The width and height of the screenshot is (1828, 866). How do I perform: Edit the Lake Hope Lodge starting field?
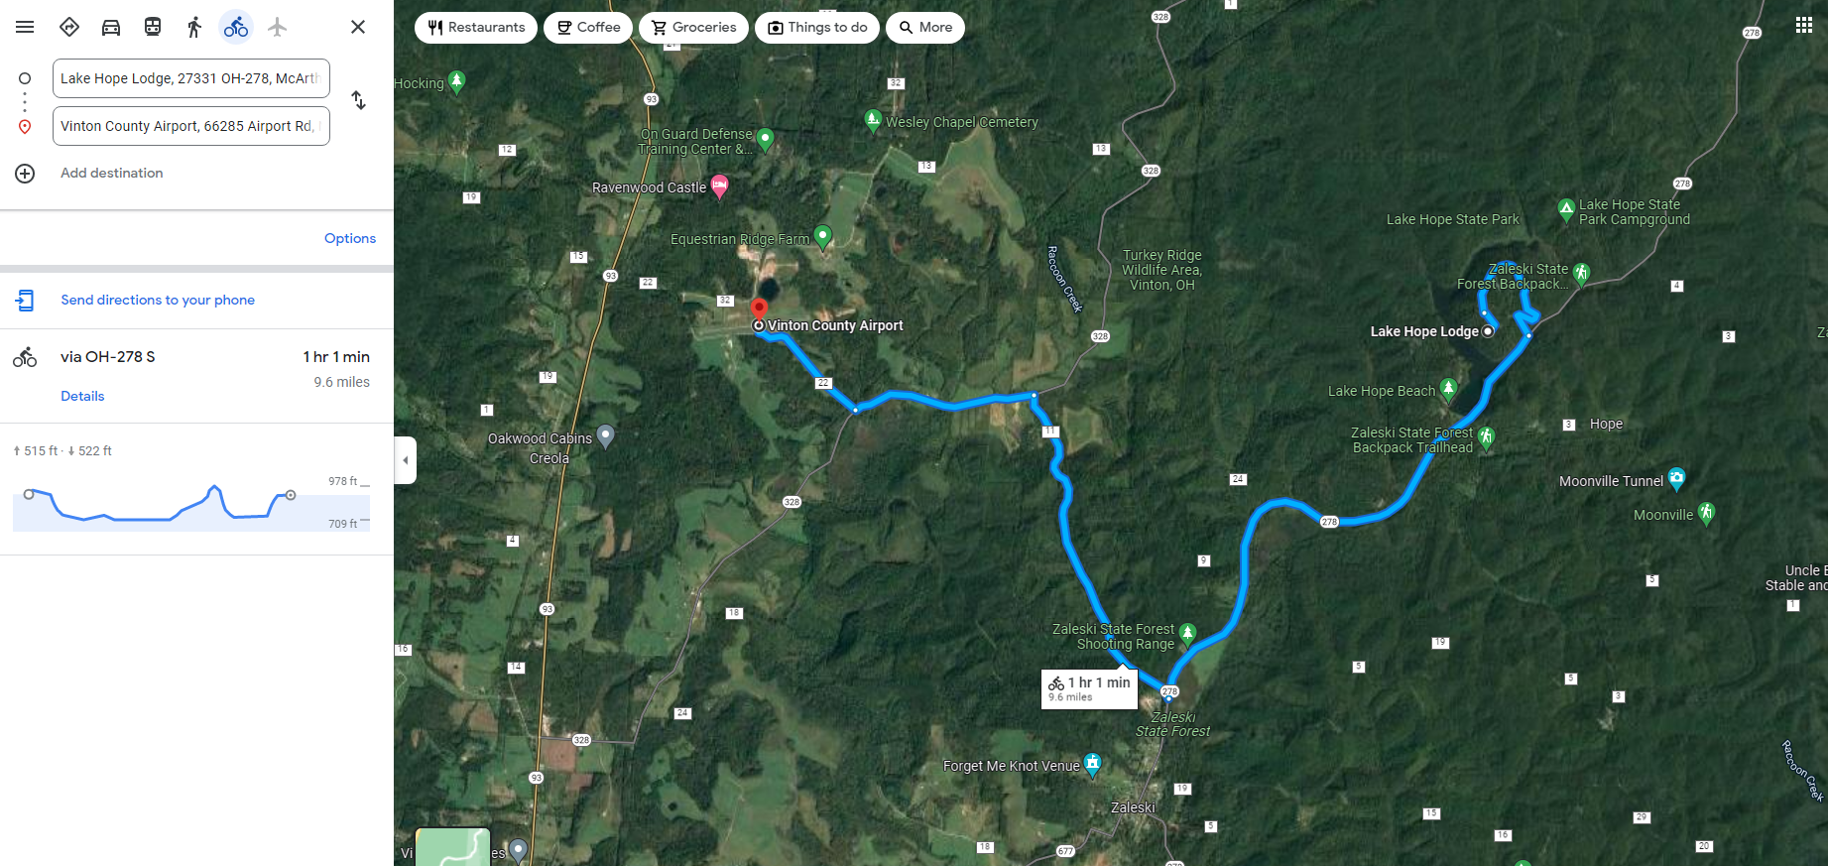(x=191, y=78)
